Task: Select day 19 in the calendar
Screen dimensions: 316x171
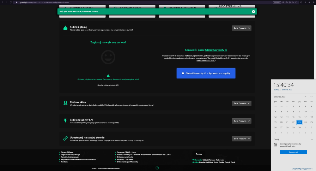Action: click(275, 122)
